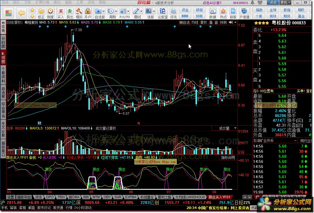The width and height of the screenshot is (314, 213).
Task: Open the 新股 IPO icon
Action: (x=233, y=13)
